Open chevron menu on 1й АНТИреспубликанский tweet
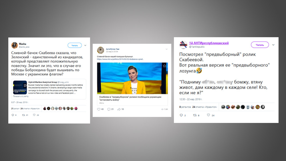This screenshot has height=161, width=286. [x=273, y=45]
